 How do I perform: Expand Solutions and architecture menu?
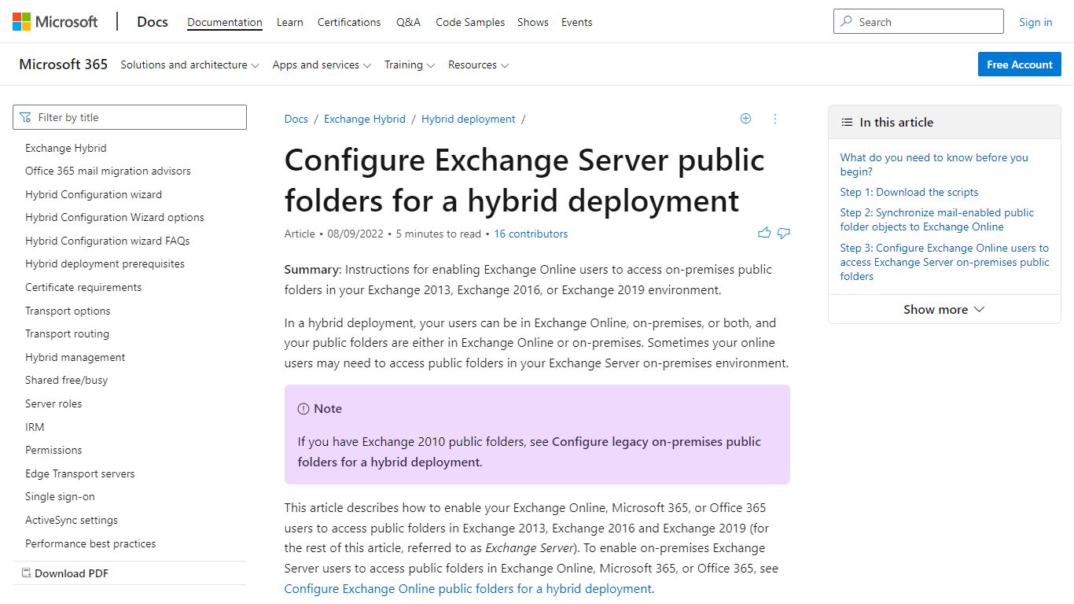189,65
